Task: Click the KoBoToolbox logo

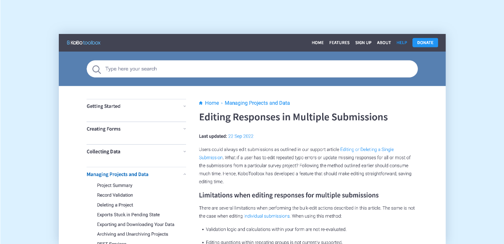Action: (83, 42)
